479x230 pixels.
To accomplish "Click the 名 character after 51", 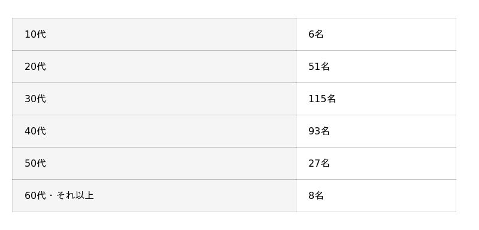I will click(x=325, y=67).
